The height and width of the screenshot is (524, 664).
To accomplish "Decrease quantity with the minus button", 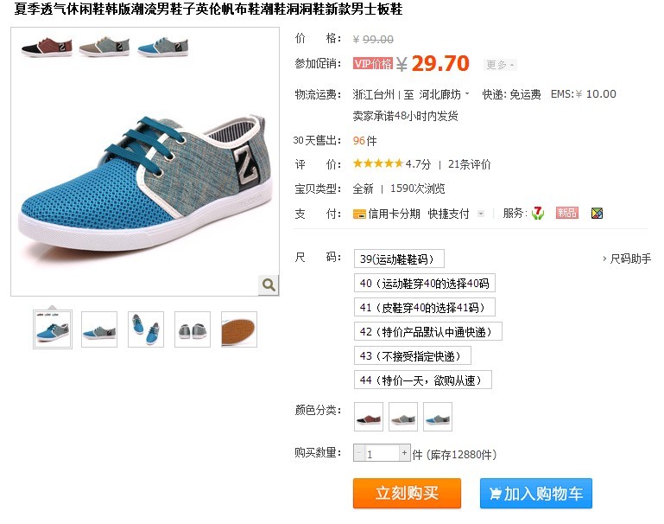I will [358, 453].
